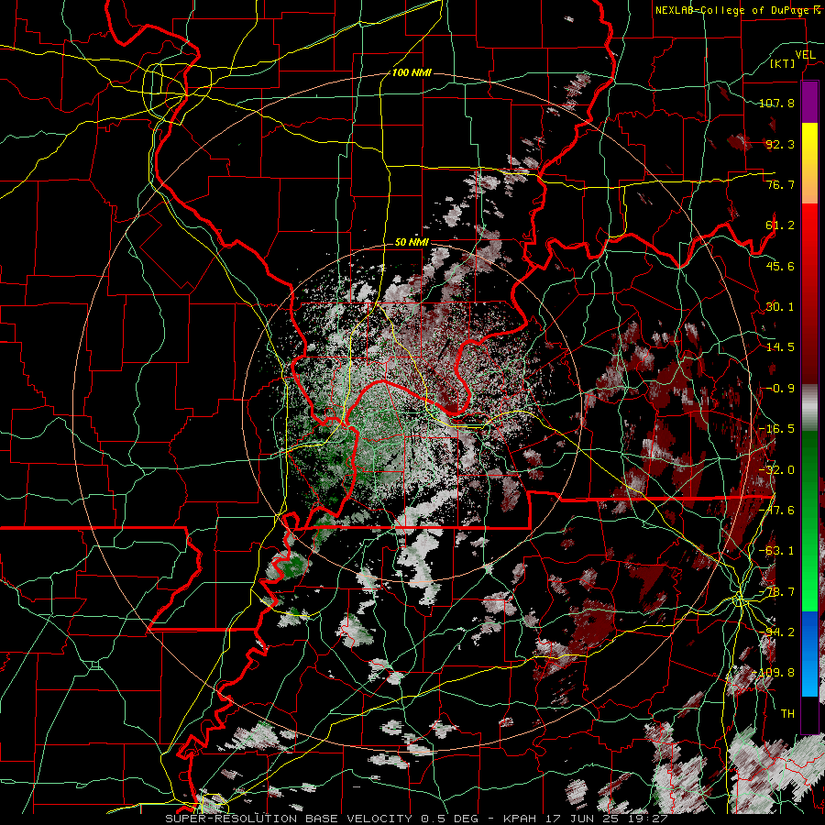The width and height of the screenshot is (825, 825).
Task: Click the -94.2 velocity scale value
Action: tap(776, 632)
